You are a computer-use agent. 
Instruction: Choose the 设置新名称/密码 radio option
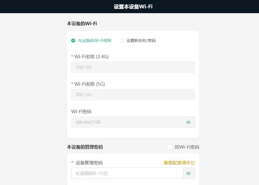point(122,41)
